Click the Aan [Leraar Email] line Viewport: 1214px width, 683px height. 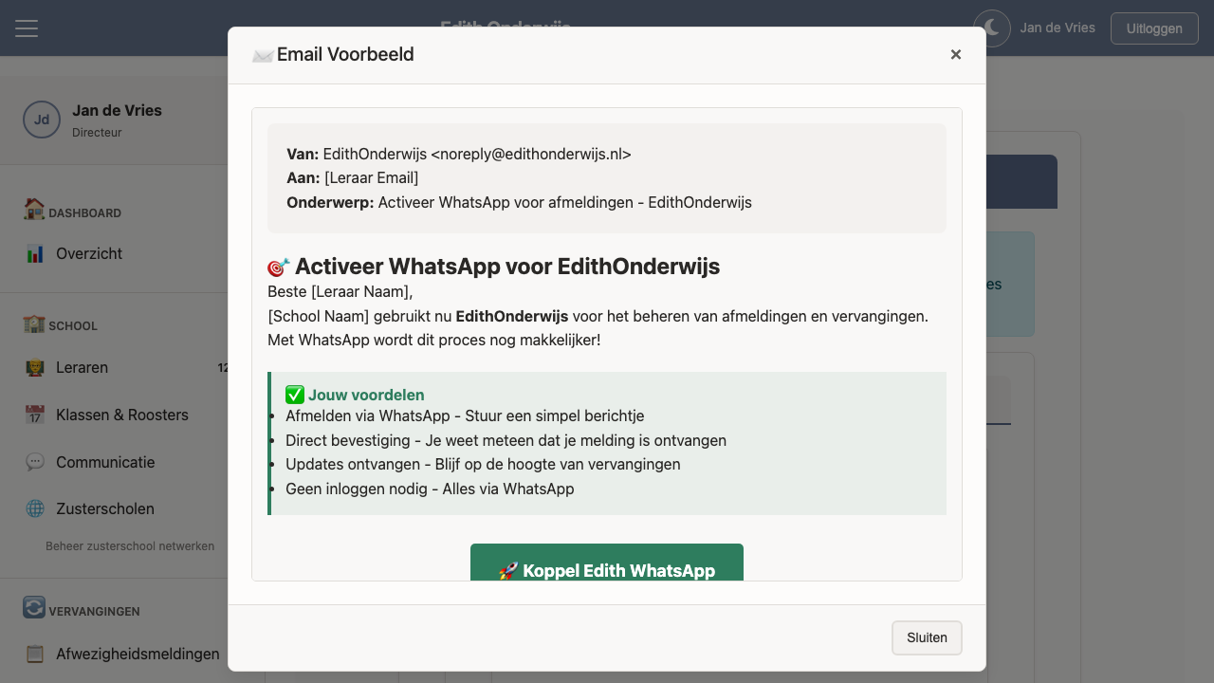pos(352,177)
